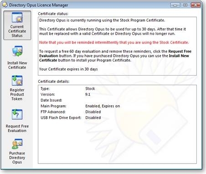The image size is (206, 174).
Task: Click the 'Main Program:' label
Action: [x=53, y=106]
